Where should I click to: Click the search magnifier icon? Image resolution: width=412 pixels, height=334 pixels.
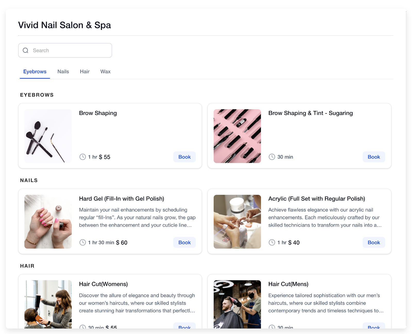tap(25, 50)
